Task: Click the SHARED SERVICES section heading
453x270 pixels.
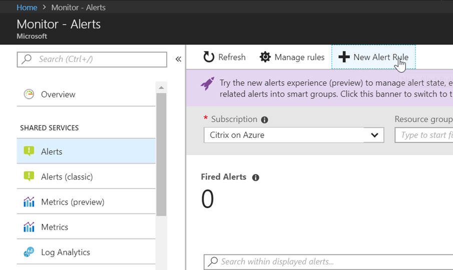Action: pos(50,128)
